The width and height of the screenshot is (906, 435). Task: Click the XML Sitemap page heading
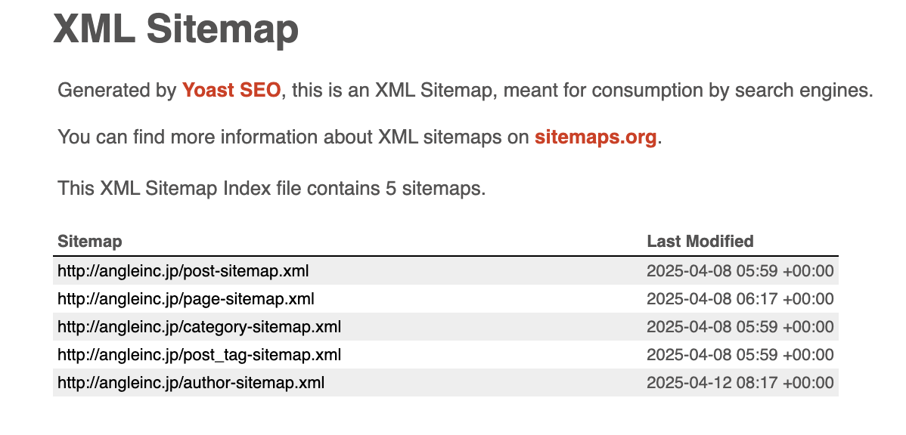coord(175,29)
